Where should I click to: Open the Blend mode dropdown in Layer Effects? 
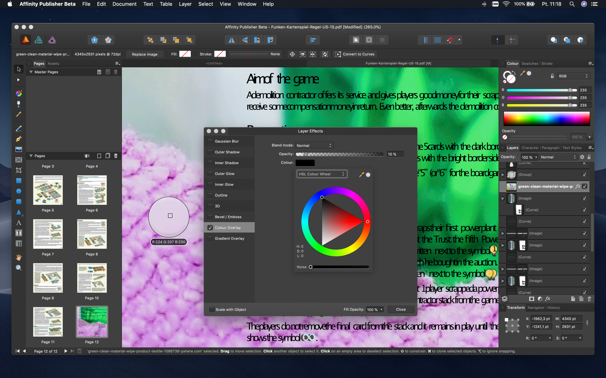point(314,145)
